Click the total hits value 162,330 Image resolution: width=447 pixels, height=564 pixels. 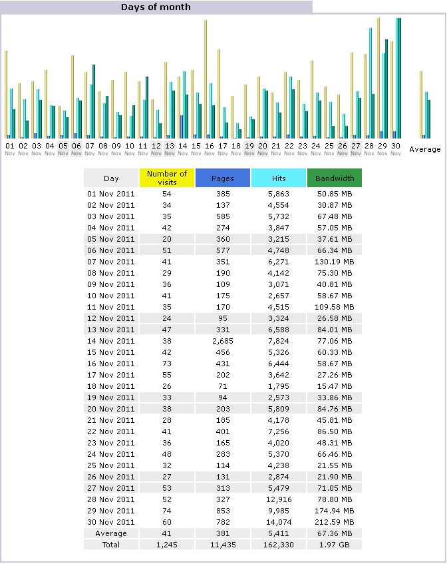(279, 545)
